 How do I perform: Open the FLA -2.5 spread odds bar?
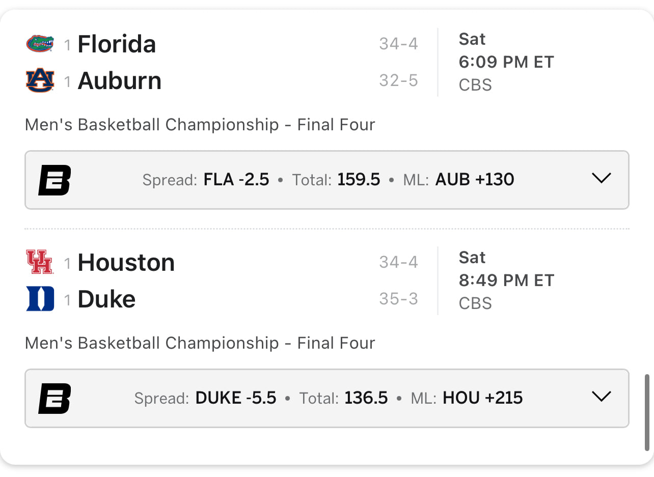tap(327, 180)
